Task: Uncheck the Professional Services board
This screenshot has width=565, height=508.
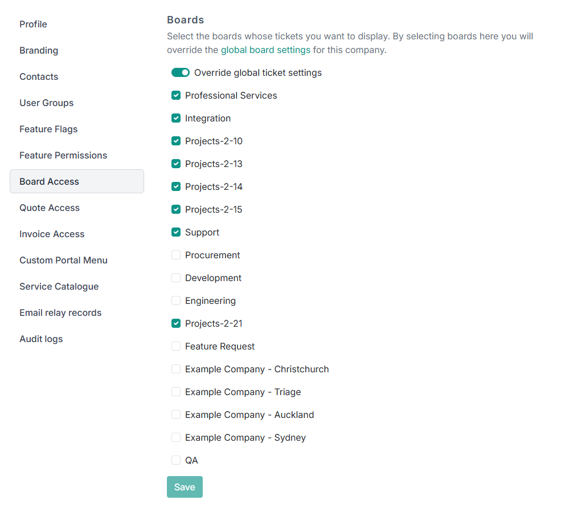Action: point(176,96)
